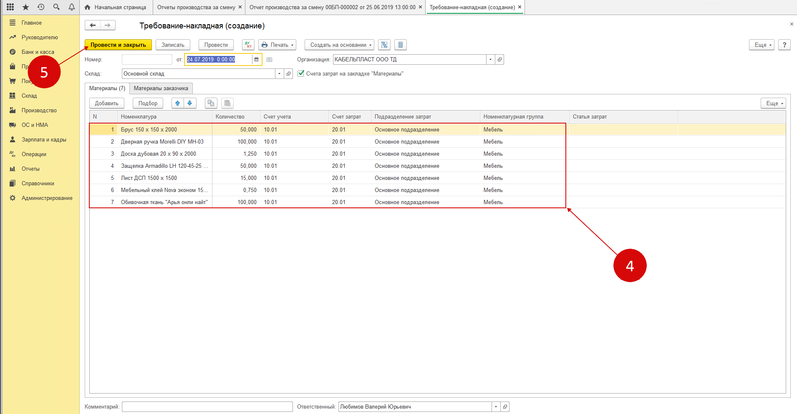This screenshot has height=414, width=797.
Task: Open notifications bell icon
Action: [x=72, y=7]
